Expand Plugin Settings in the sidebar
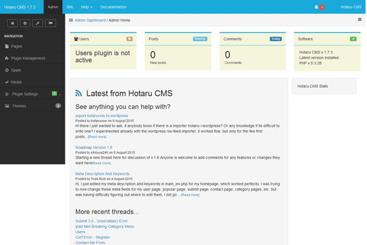 (x=25, y=94)
